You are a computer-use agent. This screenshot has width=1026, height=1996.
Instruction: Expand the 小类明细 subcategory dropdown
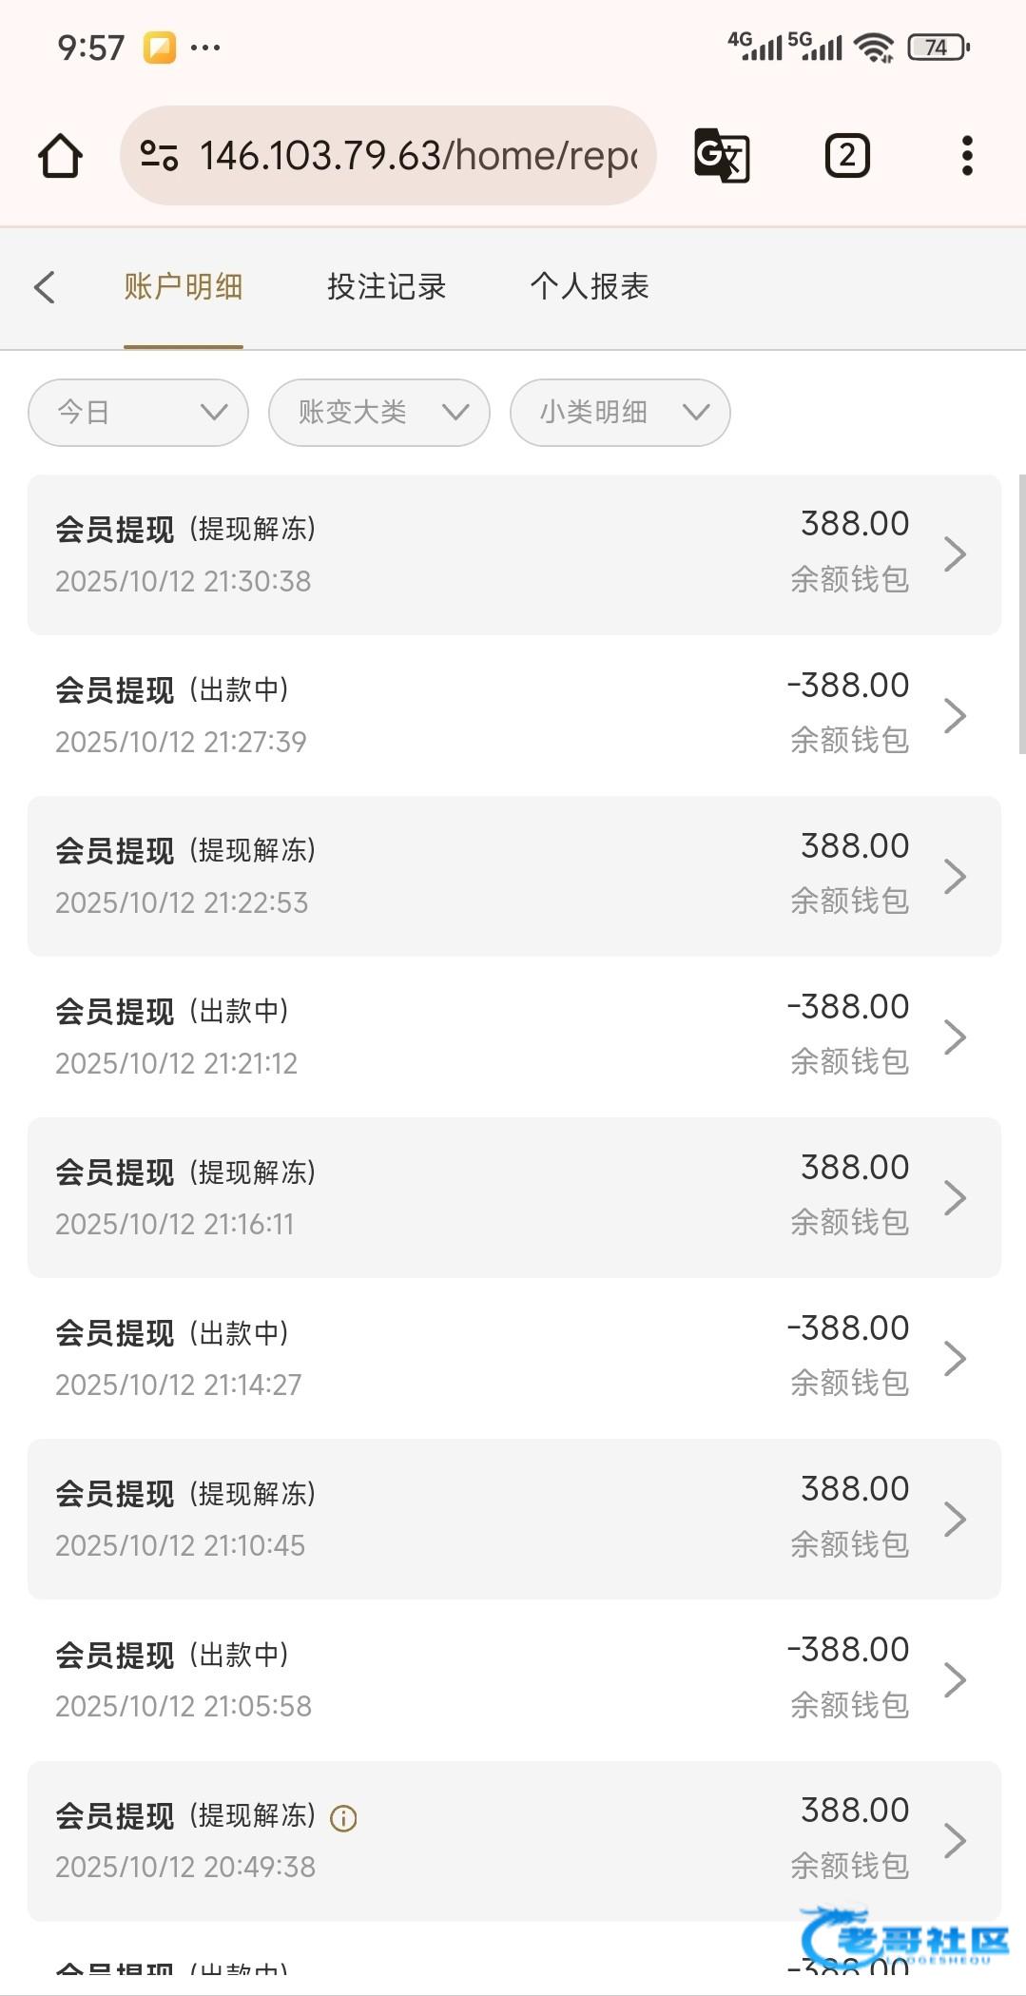(x=620, y=413)
